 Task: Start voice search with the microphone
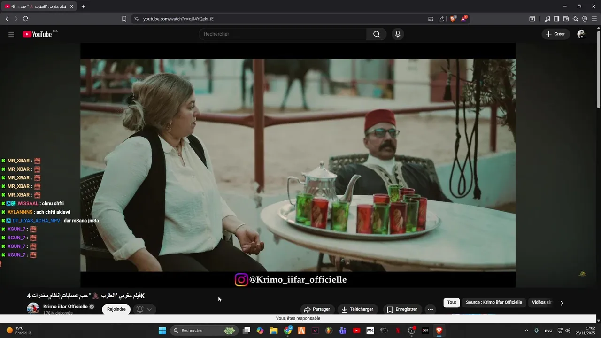398,34
